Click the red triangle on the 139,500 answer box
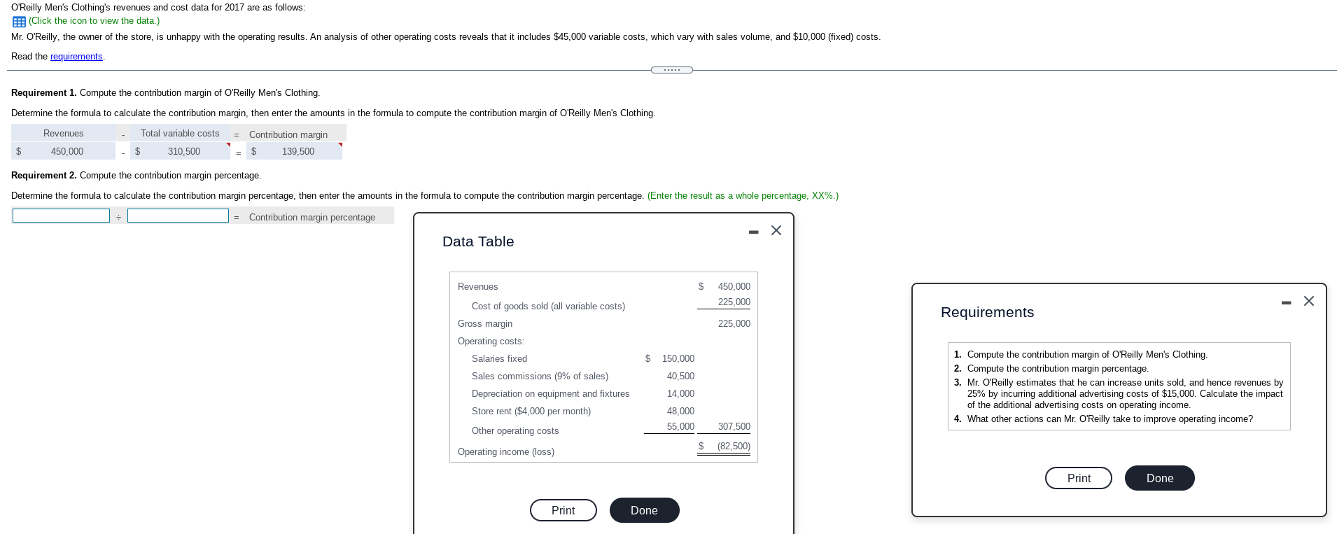This screenshot has height=534, width=1344. [x=339, y=145]
